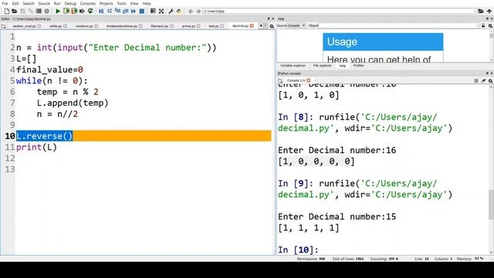Click the debug Continue double-arrow icon

click(x=134, y=11)
